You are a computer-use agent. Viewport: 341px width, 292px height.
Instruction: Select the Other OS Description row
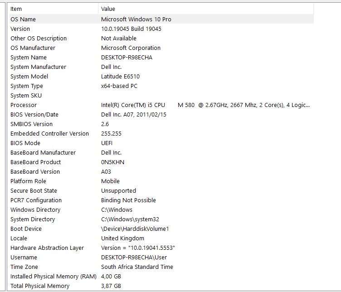[x=161, y=38]
